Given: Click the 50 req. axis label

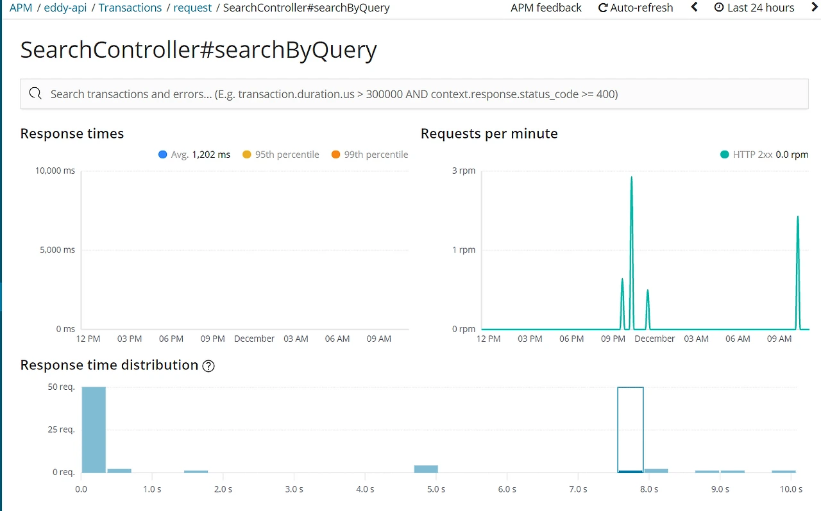Looking at the screenshot, I should (61, 387).
